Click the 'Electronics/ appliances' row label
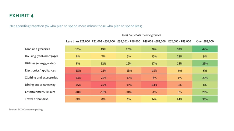 click(41, 70)
